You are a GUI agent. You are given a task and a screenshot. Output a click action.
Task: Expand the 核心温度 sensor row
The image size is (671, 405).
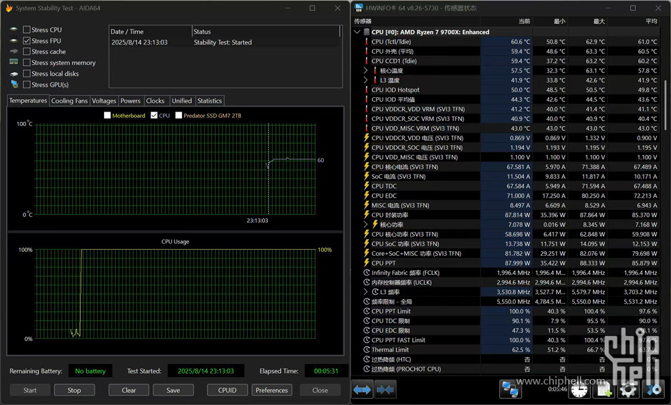[366, 70]
